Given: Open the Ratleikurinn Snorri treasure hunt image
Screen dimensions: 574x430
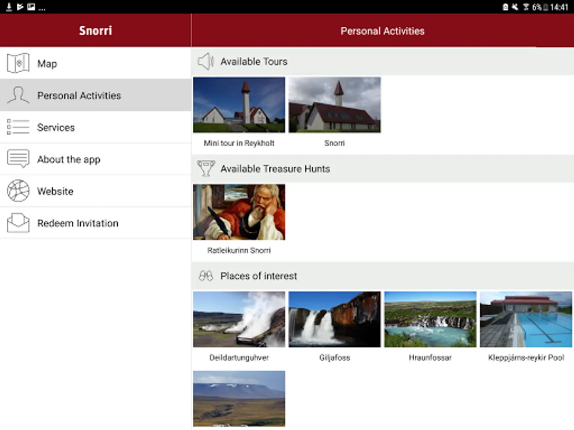Looking at the screenshot, I should tap(239, 212).
